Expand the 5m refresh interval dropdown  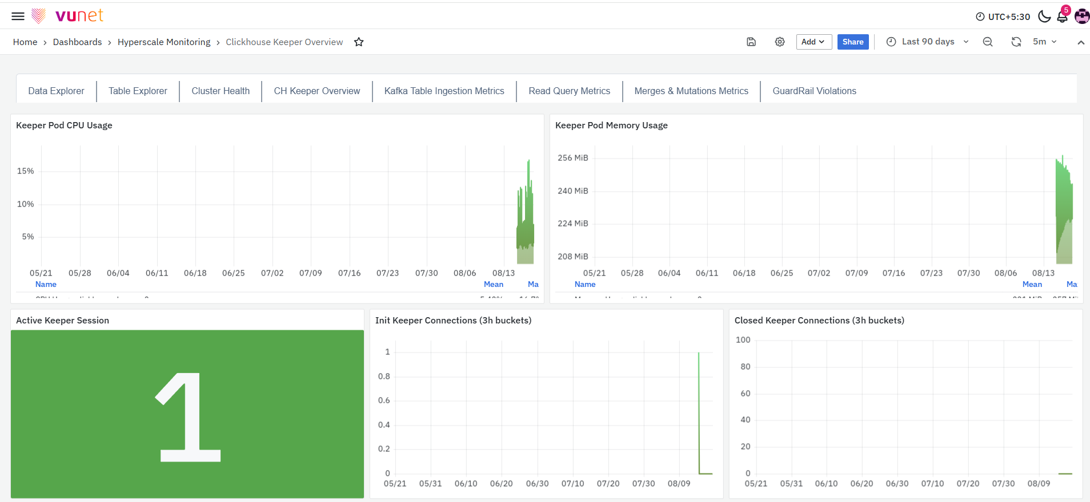coord(1045,42)
